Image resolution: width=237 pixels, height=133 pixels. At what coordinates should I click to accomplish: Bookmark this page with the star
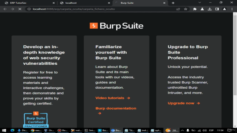coord(186,9)
